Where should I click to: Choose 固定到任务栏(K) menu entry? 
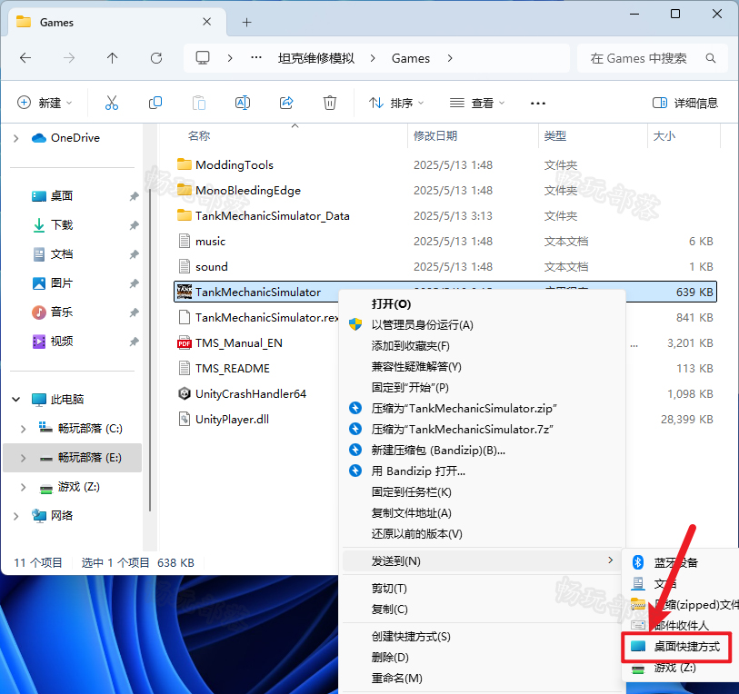pyautogui.click(x=482, y=491)
